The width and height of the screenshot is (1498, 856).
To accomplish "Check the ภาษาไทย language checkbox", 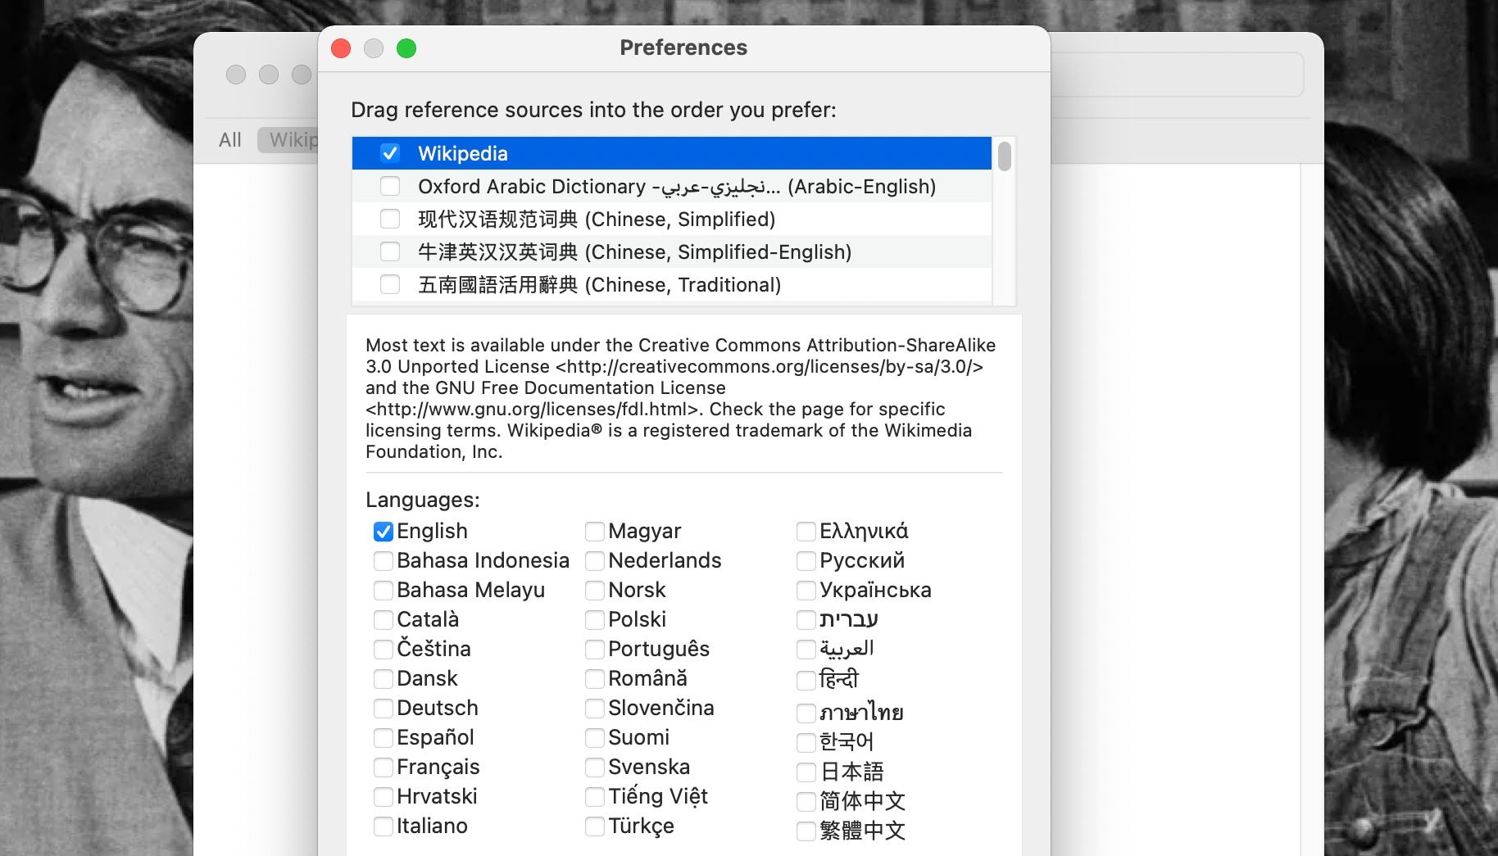I will click(x=806, y=713).
